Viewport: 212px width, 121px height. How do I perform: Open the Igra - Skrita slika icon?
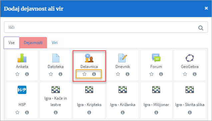coord(190,90)
